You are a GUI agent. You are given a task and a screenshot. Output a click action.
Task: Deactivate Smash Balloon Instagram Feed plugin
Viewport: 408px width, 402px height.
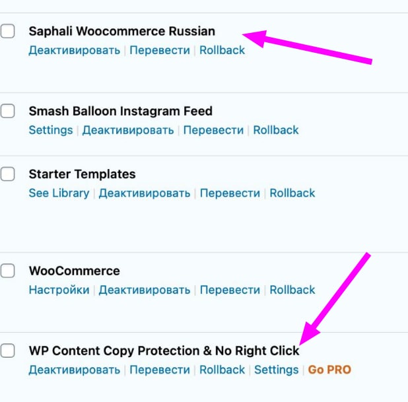[128, 130]
